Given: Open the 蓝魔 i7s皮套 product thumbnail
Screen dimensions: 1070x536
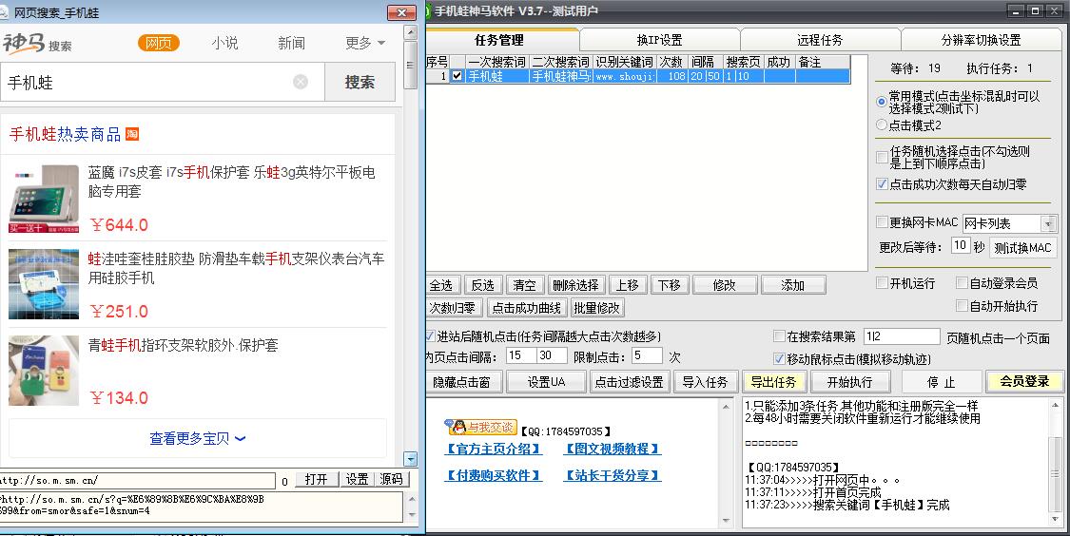Looking at the screenshot, I should 44,198.
